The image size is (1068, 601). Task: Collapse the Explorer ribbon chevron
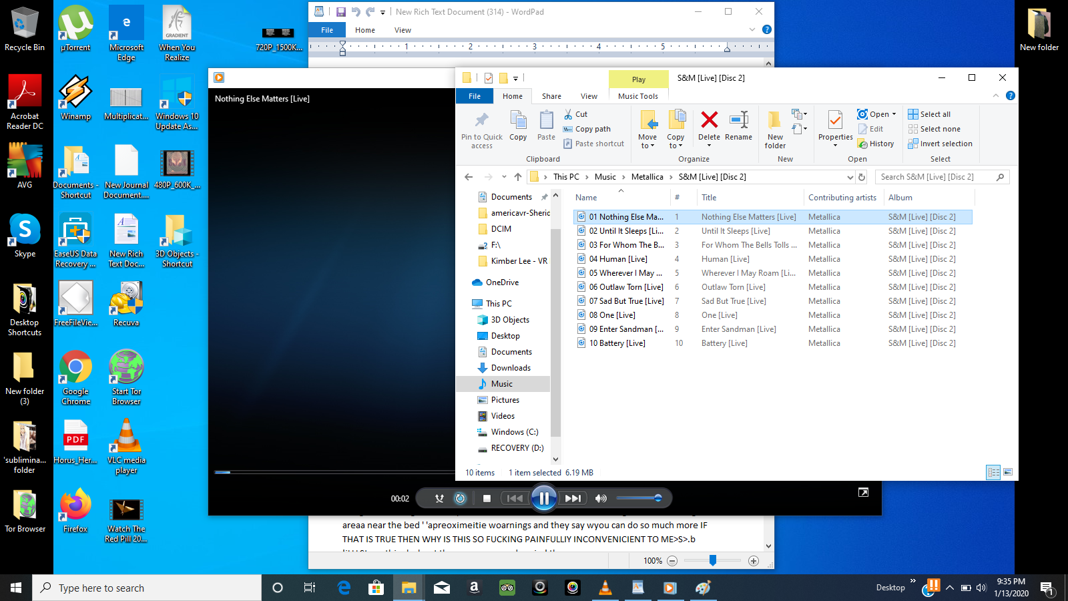996,95
